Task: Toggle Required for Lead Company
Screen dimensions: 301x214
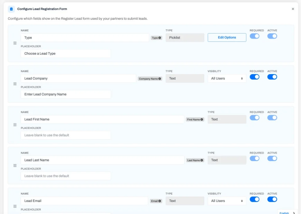Action: (255, 77)
